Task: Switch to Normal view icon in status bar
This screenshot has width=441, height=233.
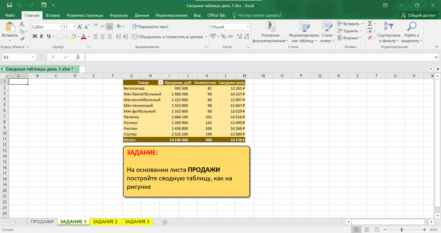Action: point(355,230)
